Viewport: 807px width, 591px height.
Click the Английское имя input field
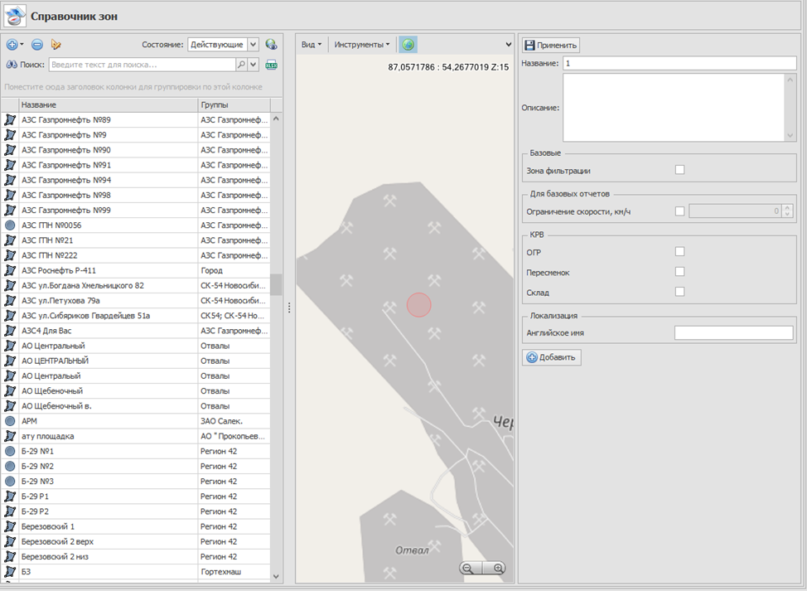734,333
